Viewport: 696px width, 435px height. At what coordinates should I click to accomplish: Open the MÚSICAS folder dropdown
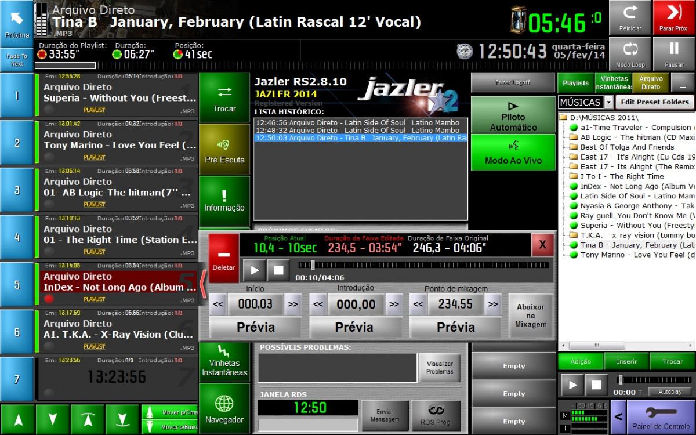[608, 102]
